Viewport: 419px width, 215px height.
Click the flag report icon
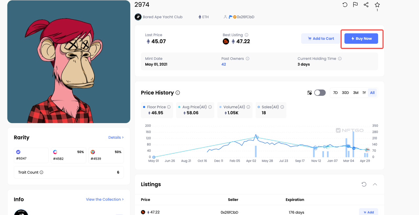pos(355,5)
